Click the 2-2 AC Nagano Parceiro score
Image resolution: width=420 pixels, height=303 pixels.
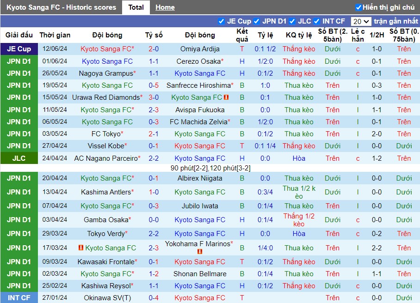click(154, 158)
